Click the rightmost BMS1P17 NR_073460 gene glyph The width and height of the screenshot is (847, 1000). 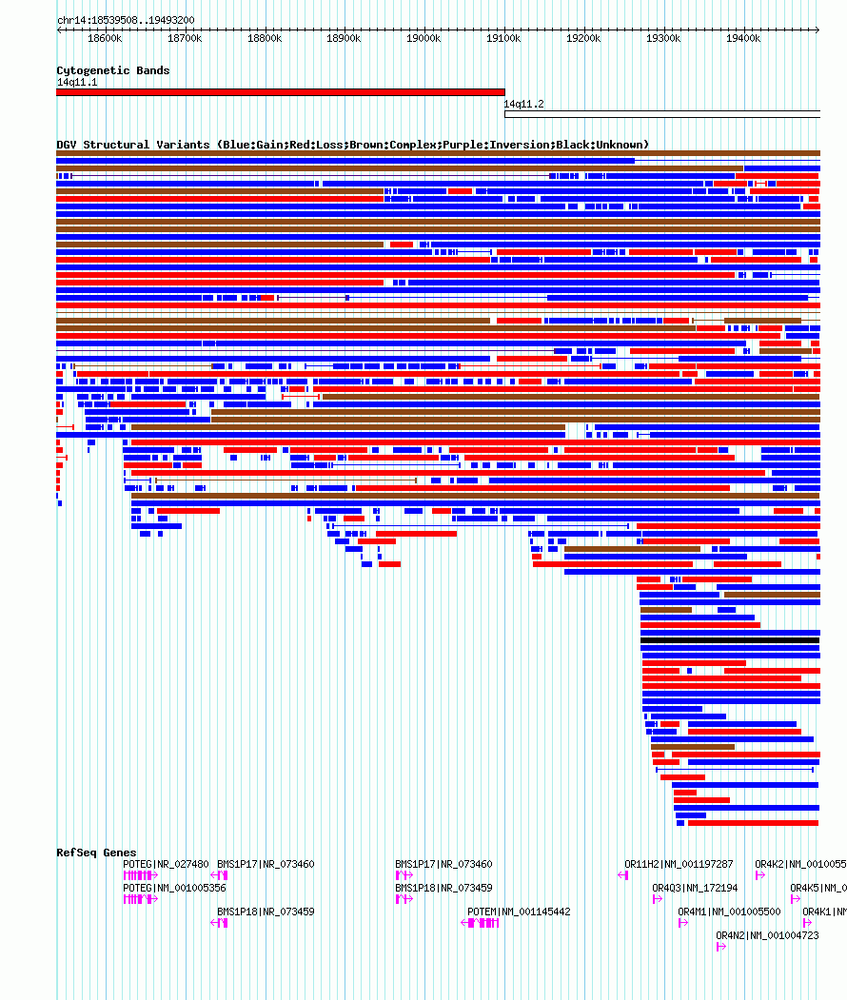404,875
